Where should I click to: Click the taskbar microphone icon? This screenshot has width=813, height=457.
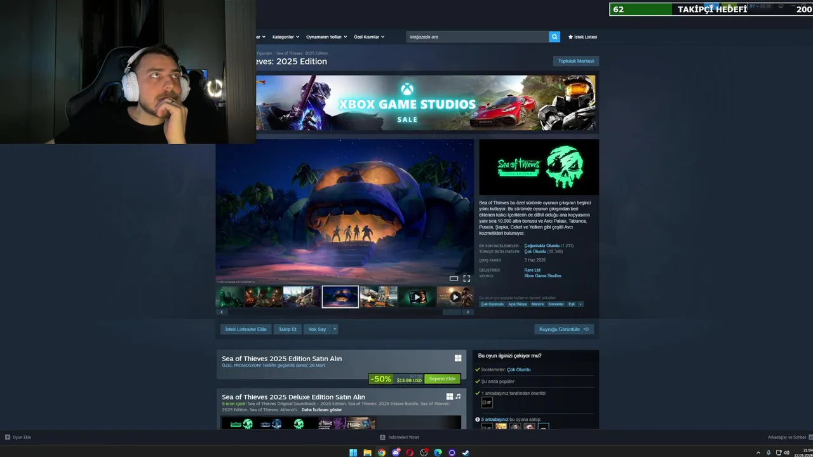pyautogui.click(x=769, y=453)
